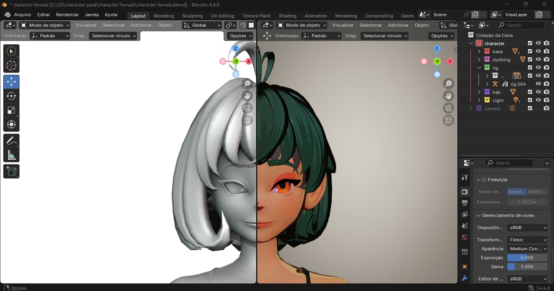Open the World properties globe tab
Viewport: 554px width, 291px height.
point(465,237)
